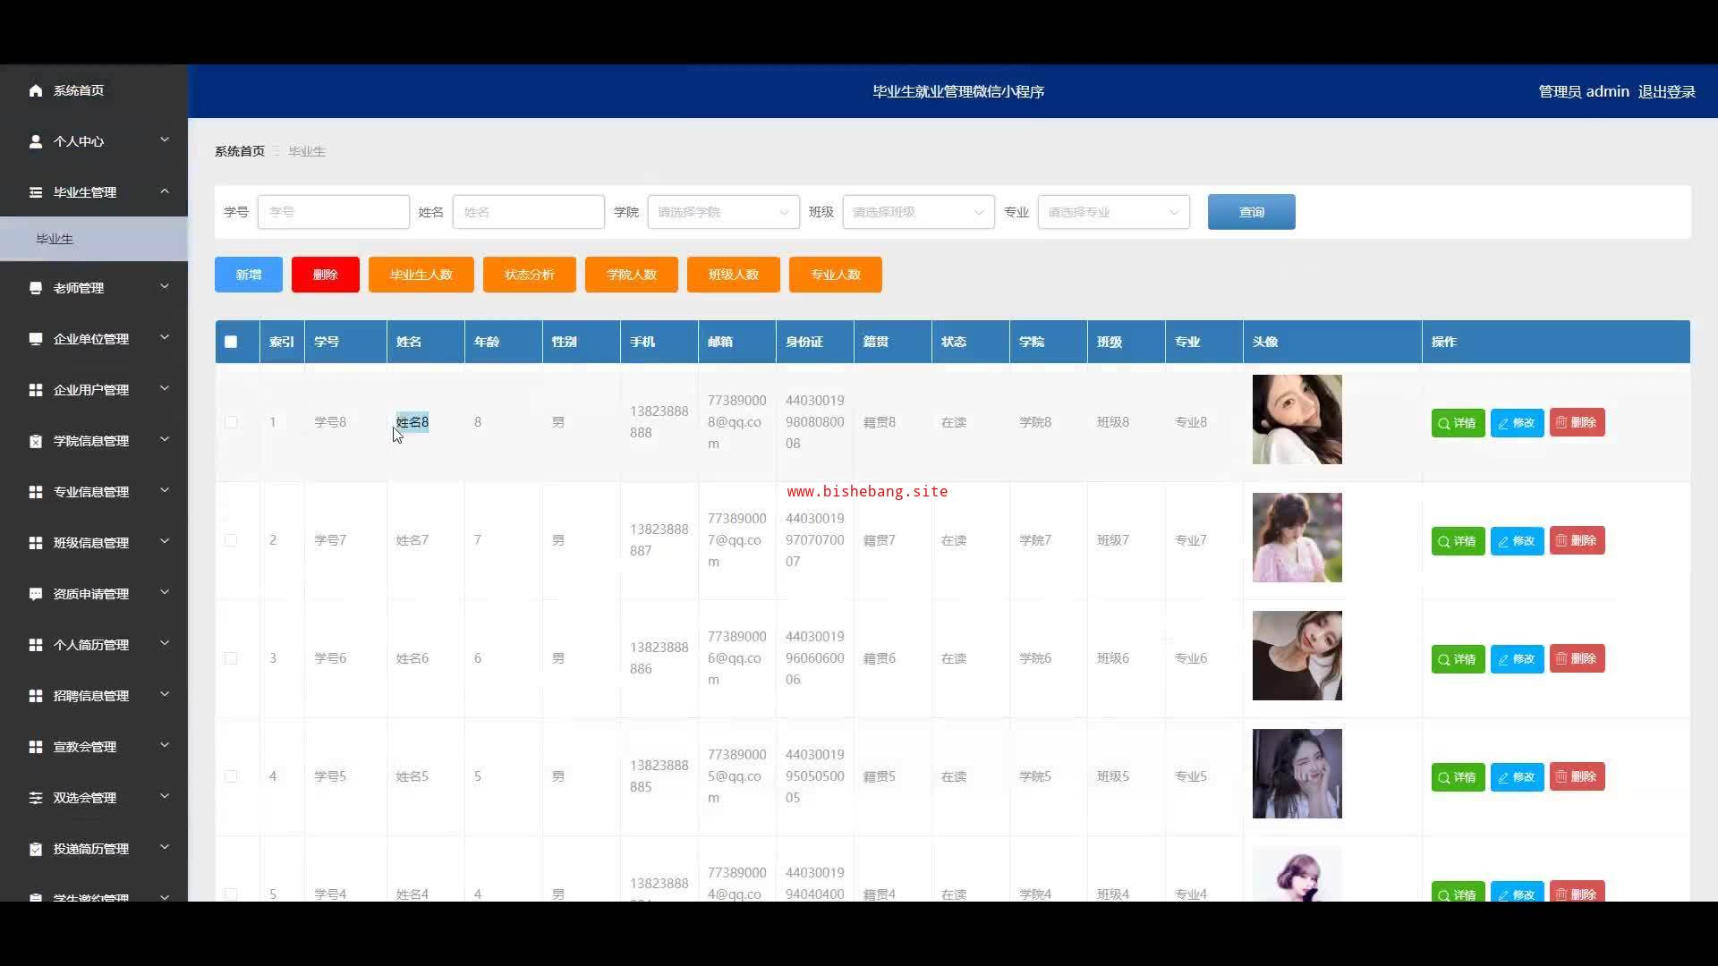This screenshot has width=1718, height=966.
Task: Click the 退出登录 link
Action: (x=1666, y=91)
